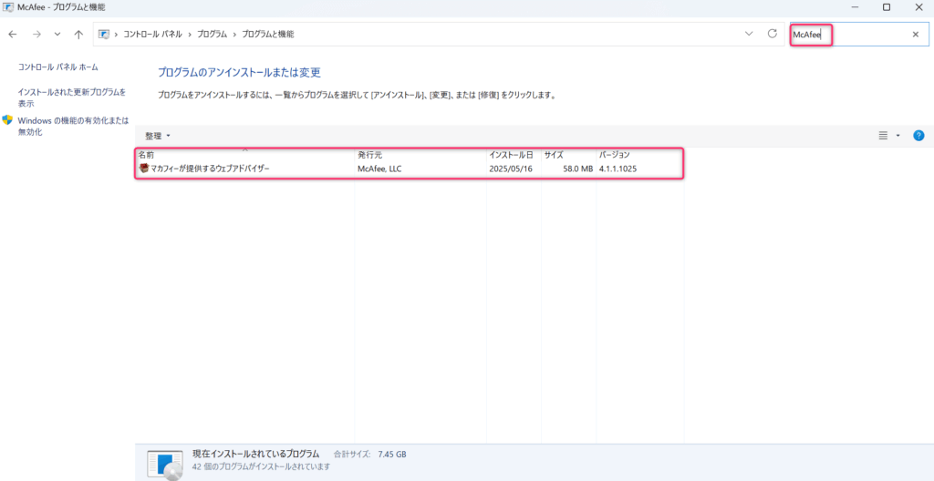Click total size 7.45 GB value
This screenshot has height=481, width=934.
click(x=392, y=455)
